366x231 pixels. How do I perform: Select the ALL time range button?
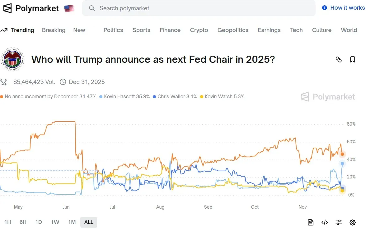pos(89,222)
